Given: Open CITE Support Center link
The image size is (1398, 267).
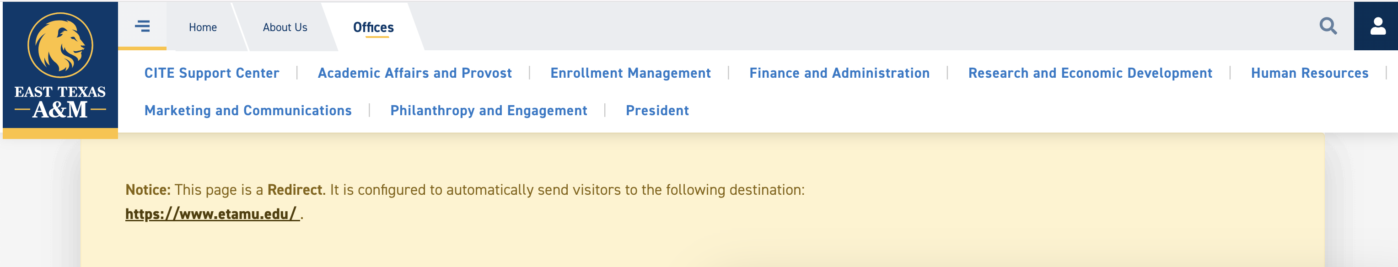Looking at the screenshot, I should point(212,73).
